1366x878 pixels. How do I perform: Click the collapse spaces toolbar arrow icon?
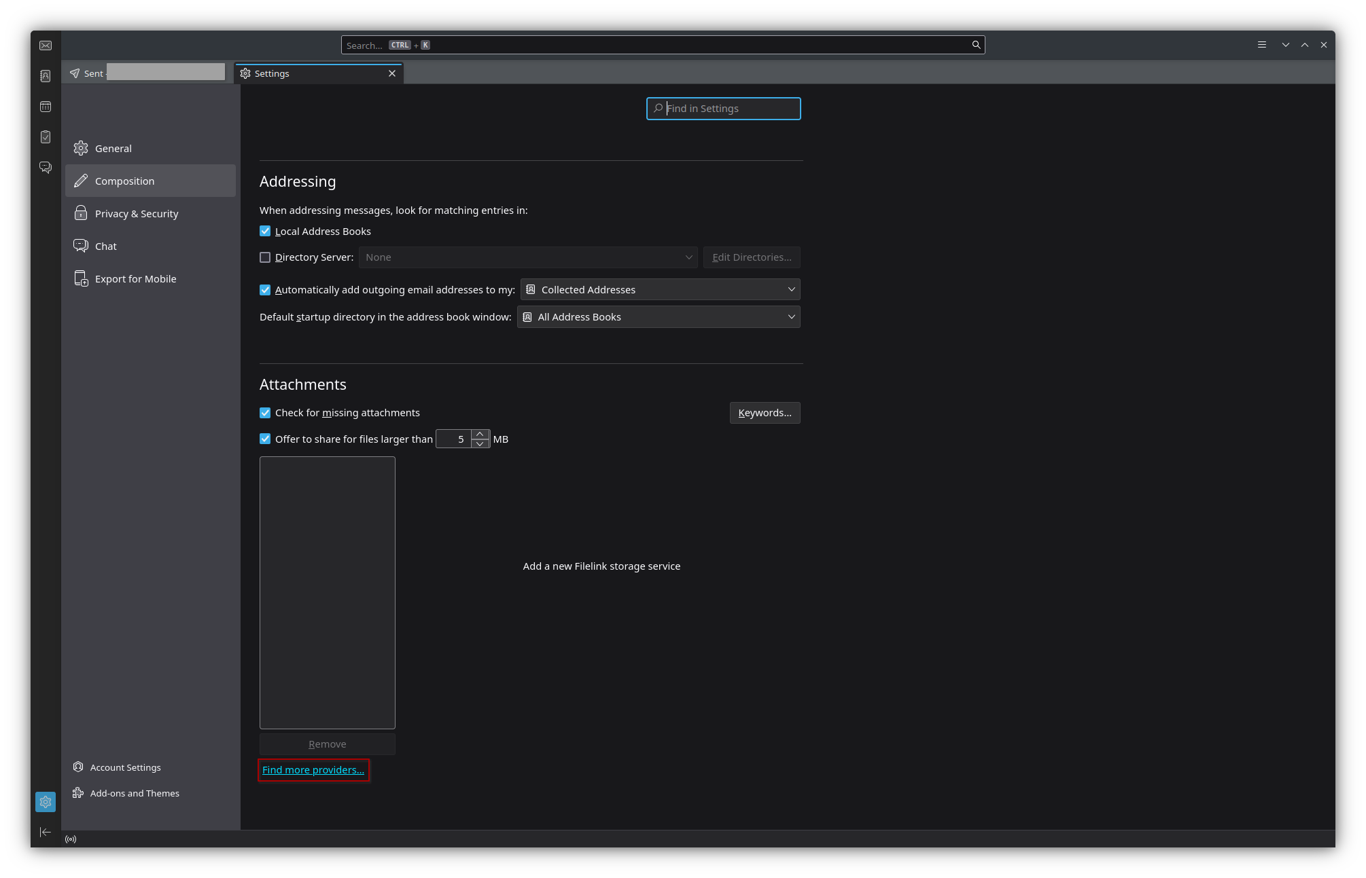coord(46,833)
